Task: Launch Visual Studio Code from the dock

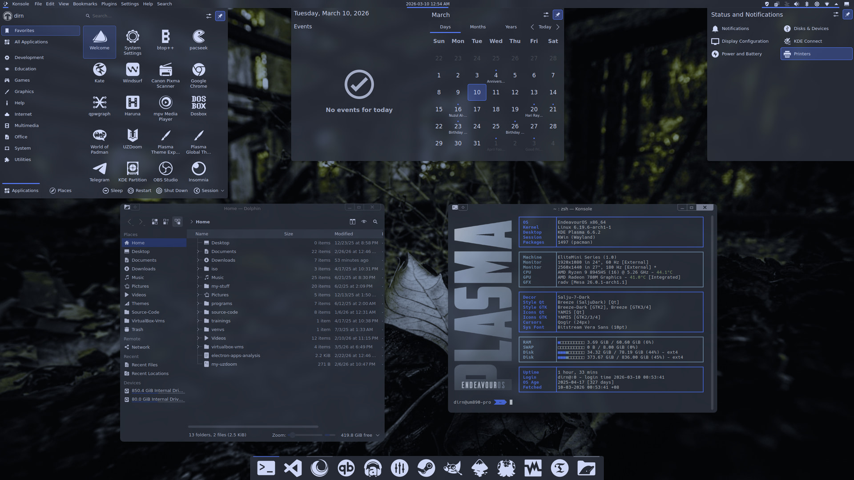Action: click(293, 468)
